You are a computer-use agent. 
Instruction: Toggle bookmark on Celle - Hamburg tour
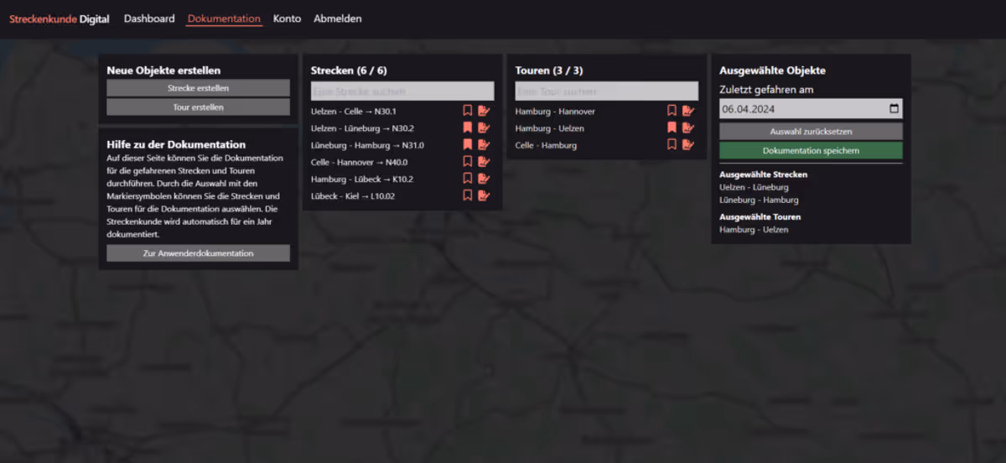point(672,144)
